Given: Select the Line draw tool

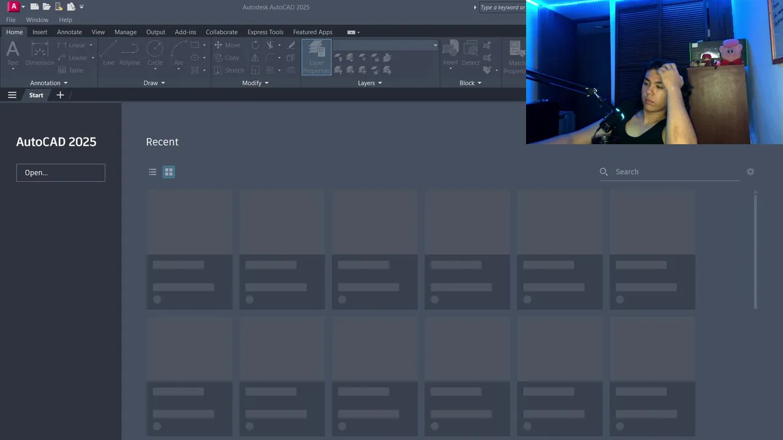Looking at the screenshot, I should click(108, 54).
